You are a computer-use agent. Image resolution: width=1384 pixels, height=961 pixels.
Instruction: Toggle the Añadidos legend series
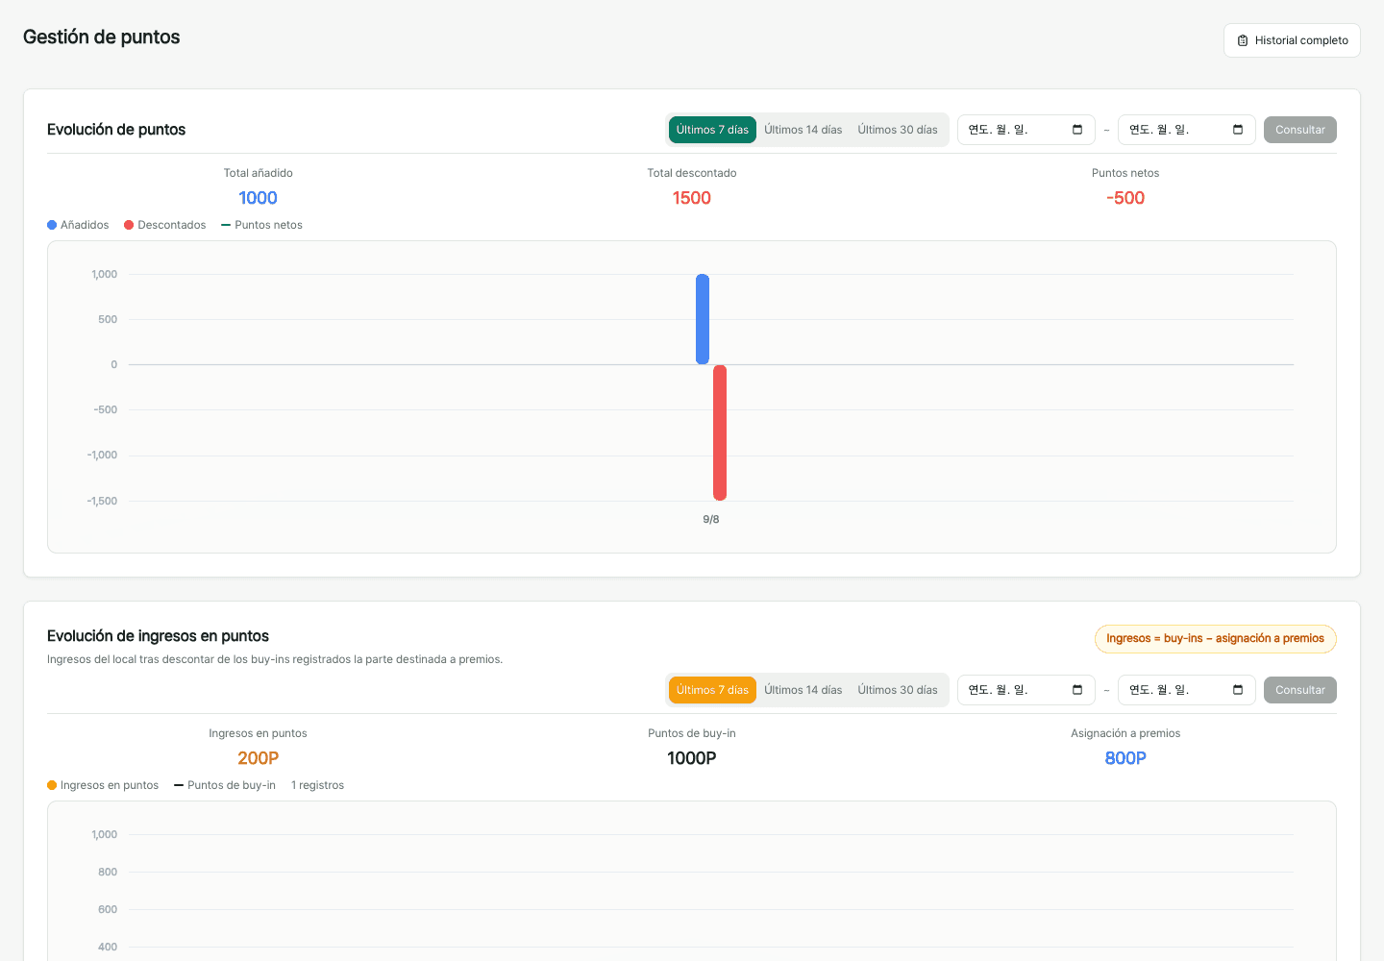78,225
